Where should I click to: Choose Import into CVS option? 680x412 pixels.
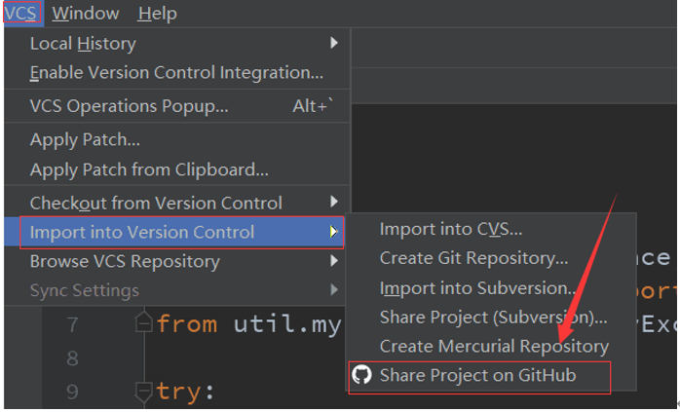pyautogui.click(x=451, y=229)
